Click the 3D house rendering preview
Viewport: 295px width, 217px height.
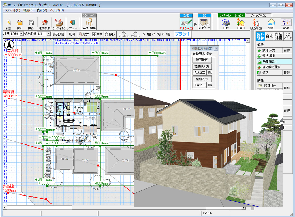coord(208,148)
